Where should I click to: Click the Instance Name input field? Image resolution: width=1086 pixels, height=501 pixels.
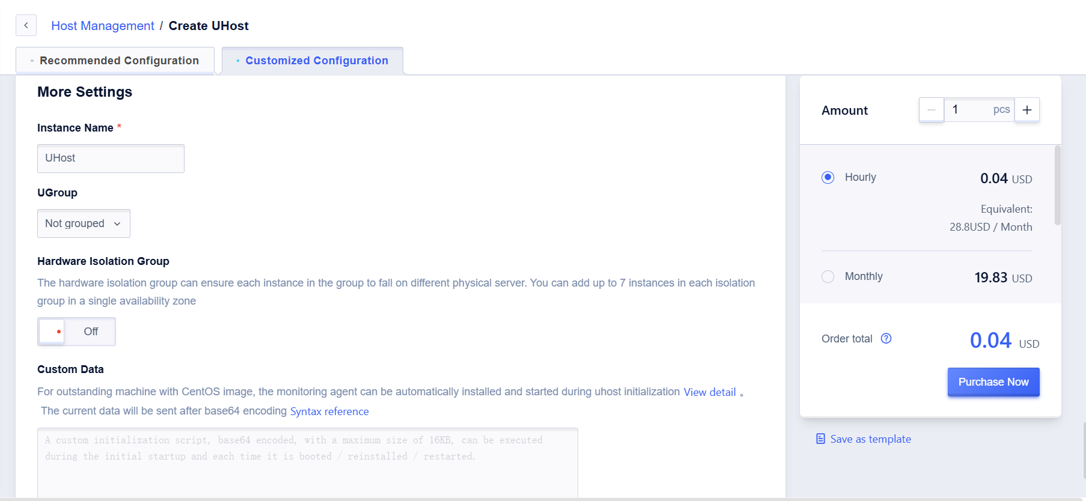(111, 159)
